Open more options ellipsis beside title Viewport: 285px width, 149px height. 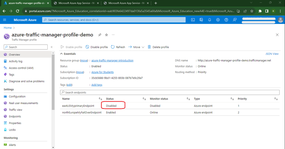[113, 35]
